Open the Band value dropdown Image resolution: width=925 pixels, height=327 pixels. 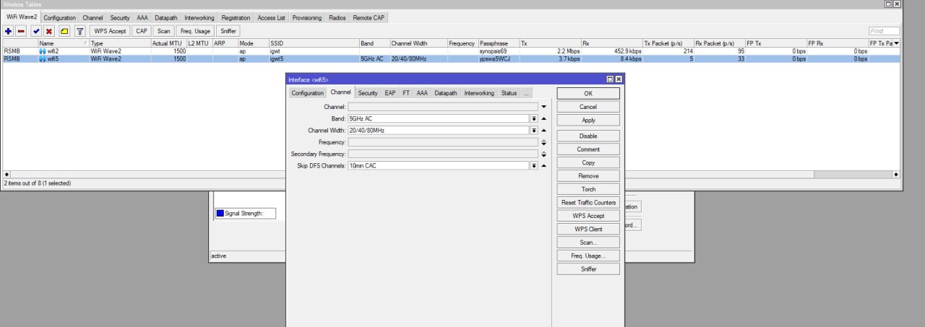(x=534, y=118)
